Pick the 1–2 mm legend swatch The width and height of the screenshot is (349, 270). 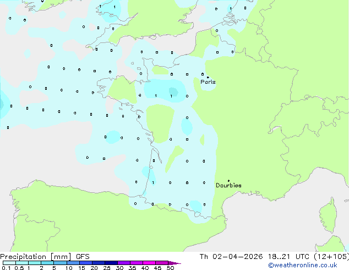pos(35,263)
